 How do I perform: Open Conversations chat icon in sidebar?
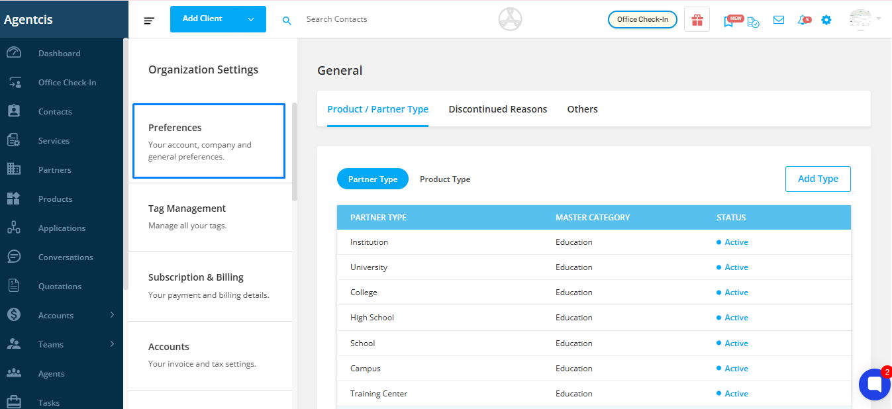tap(14, 257)
